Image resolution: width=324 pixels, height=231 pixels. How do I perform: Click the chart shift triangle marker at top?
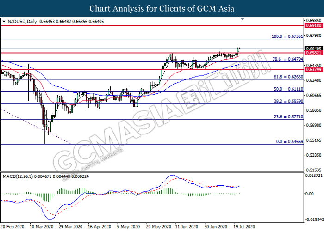click(x=243, y=20)
